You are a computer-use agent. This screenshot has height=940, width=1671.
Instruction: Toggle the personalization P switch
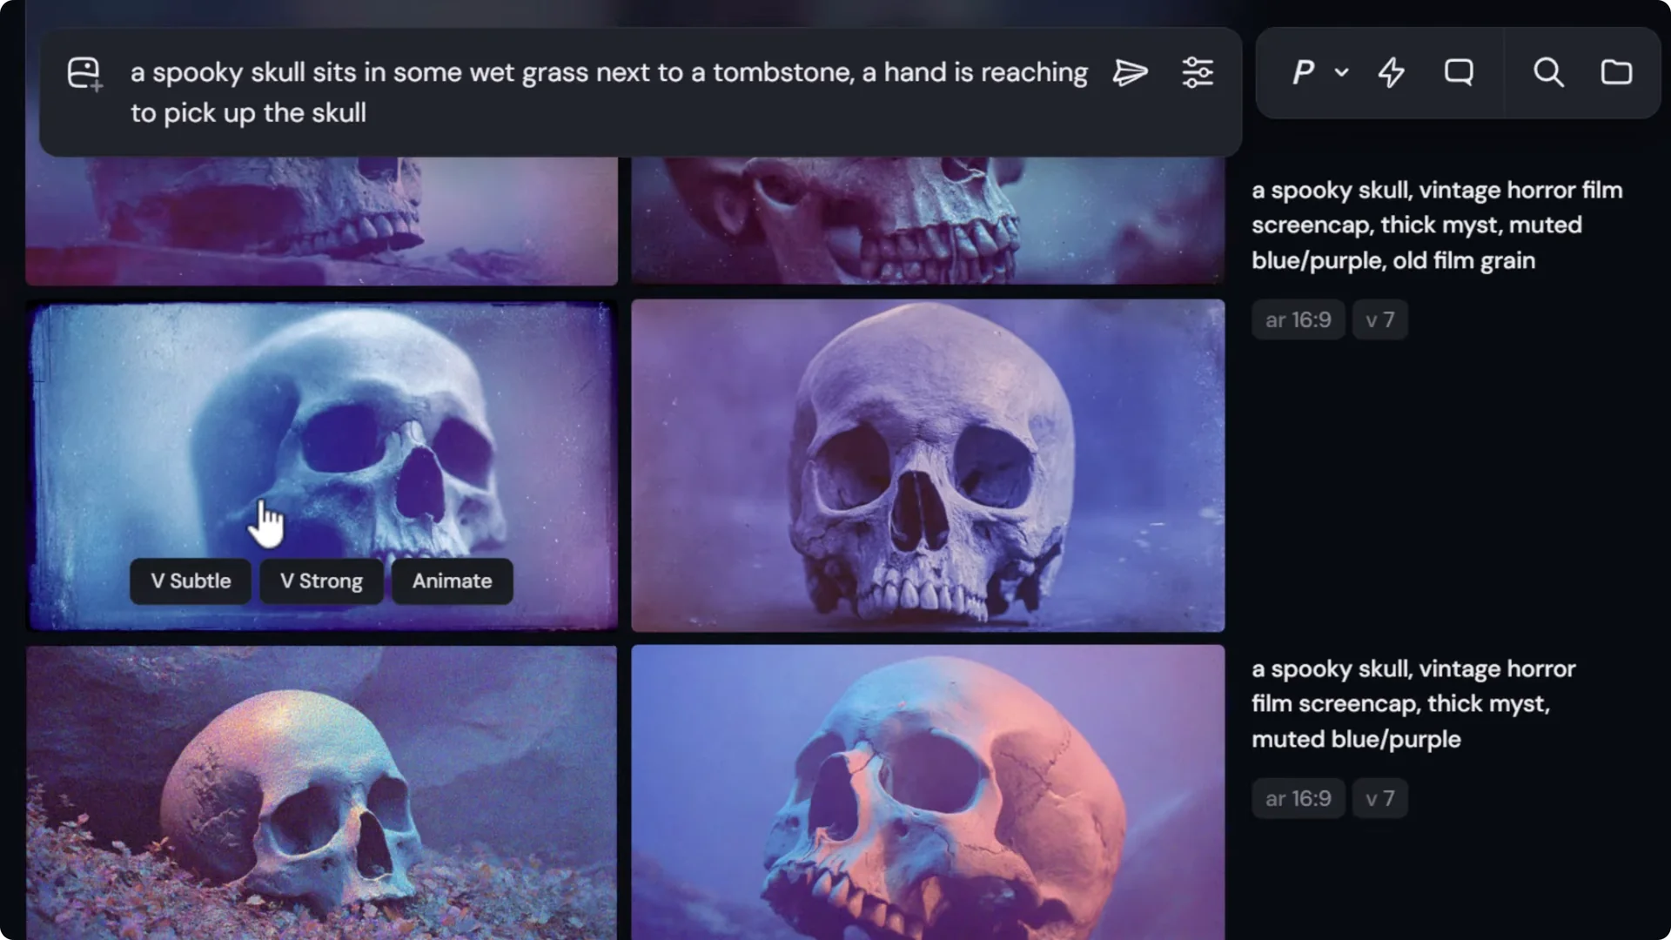pyautogui.click(x=1301, y=73)
